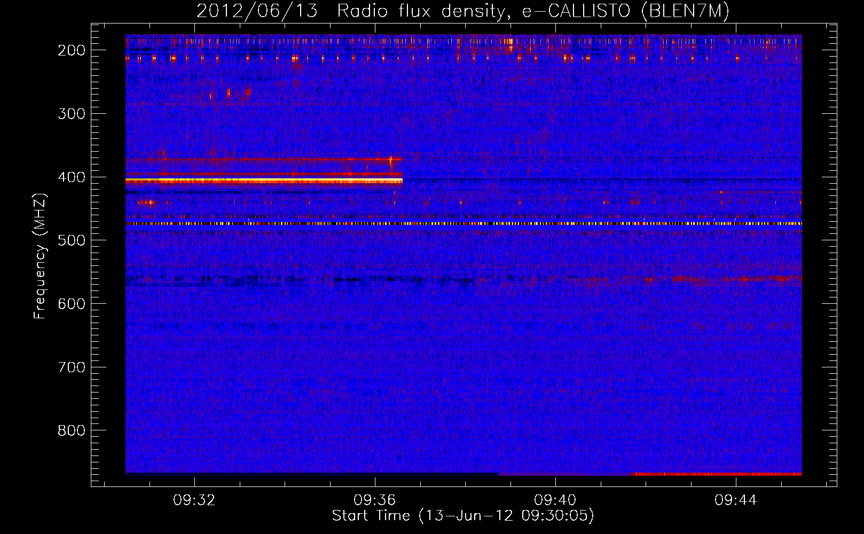
Task: Click the "09:32" time tick label
Action: (x=194, y=500)
